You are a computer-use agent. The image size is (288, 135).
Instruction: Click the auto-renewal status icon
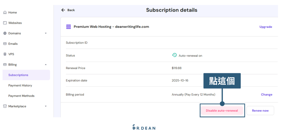click(x=174, y=55)
